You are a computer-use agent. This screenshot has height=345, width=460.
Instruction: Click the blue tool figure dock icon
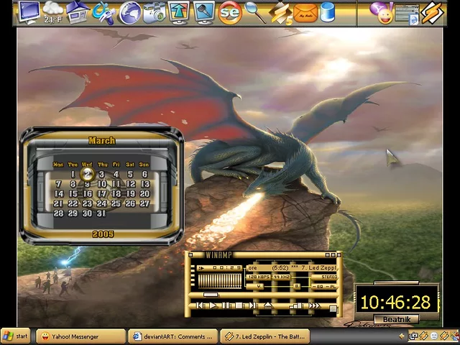point(103,13)
